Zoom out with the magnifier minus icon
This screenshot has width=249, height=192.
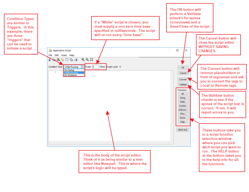(87, 60)
